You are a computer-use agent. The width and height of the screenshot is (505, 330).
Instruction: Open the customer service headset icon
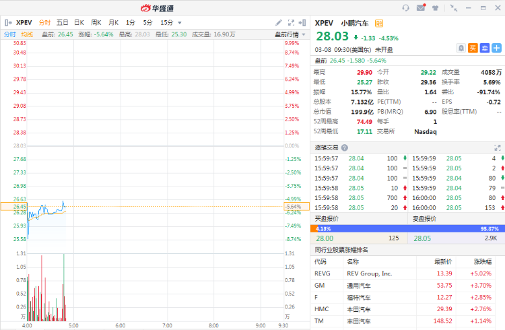tap(405, 8)
